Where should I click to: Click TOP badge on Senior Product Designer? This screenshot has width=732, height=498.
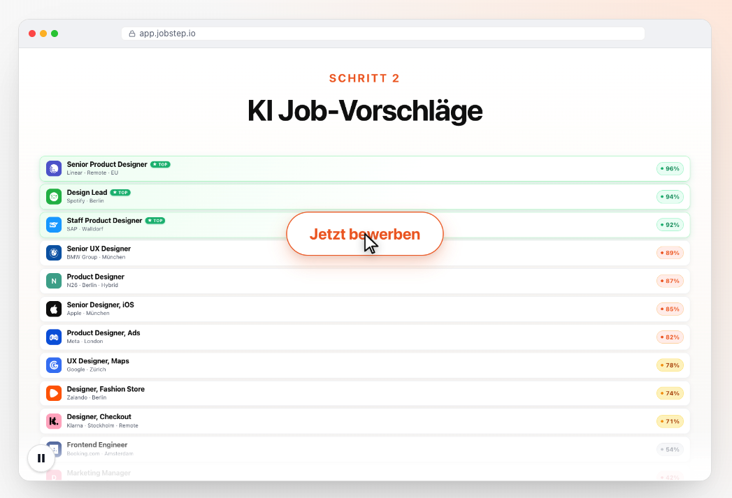point(160,164)
